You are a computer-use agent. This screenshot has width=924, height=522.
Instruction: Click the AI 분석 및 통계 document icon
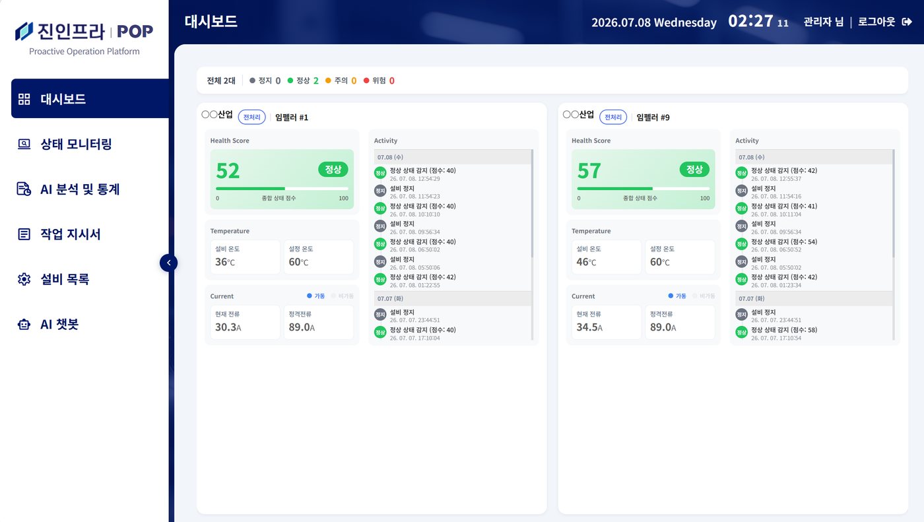point(24,189)
